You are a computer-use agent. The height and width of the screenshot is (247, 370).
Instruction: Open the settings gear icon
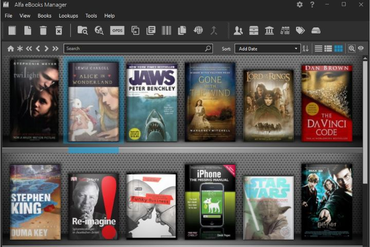coord(300,5)
